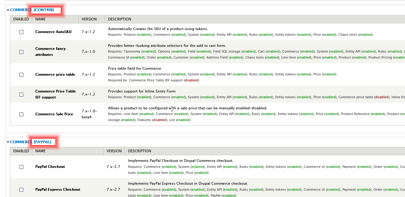Viewport: 405px width, 197px height.
Task: Click version 7.x-1.2 of Commerce AutoSKU
Action: 88,32
